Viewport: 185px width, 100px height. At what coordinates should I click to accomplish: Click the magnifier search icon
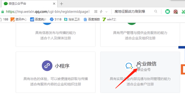pos(156,11)
